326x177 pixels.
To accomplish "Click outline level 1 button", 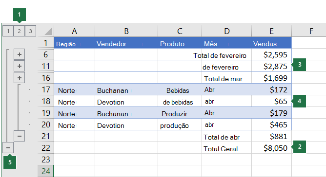I will (x=8, y=31).
